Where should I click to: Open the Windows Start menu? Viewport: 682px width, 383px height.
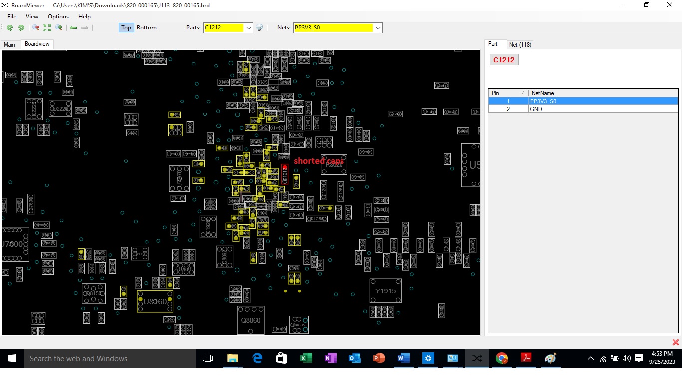(x=12, y=358)
